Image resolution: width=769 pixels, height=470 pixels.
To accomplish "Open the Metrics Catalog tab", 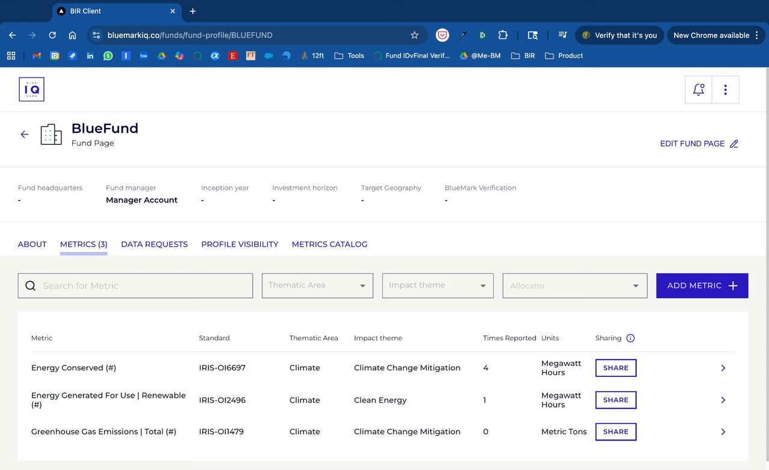I will [329, 245].
